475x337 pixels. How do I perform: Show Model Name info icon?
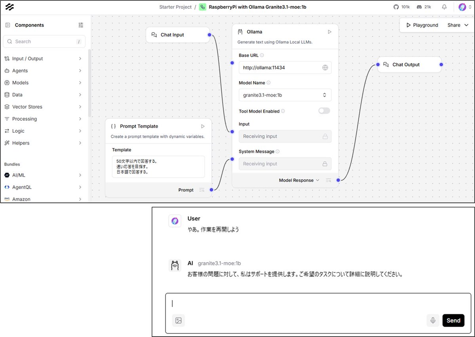click(269, 83)
